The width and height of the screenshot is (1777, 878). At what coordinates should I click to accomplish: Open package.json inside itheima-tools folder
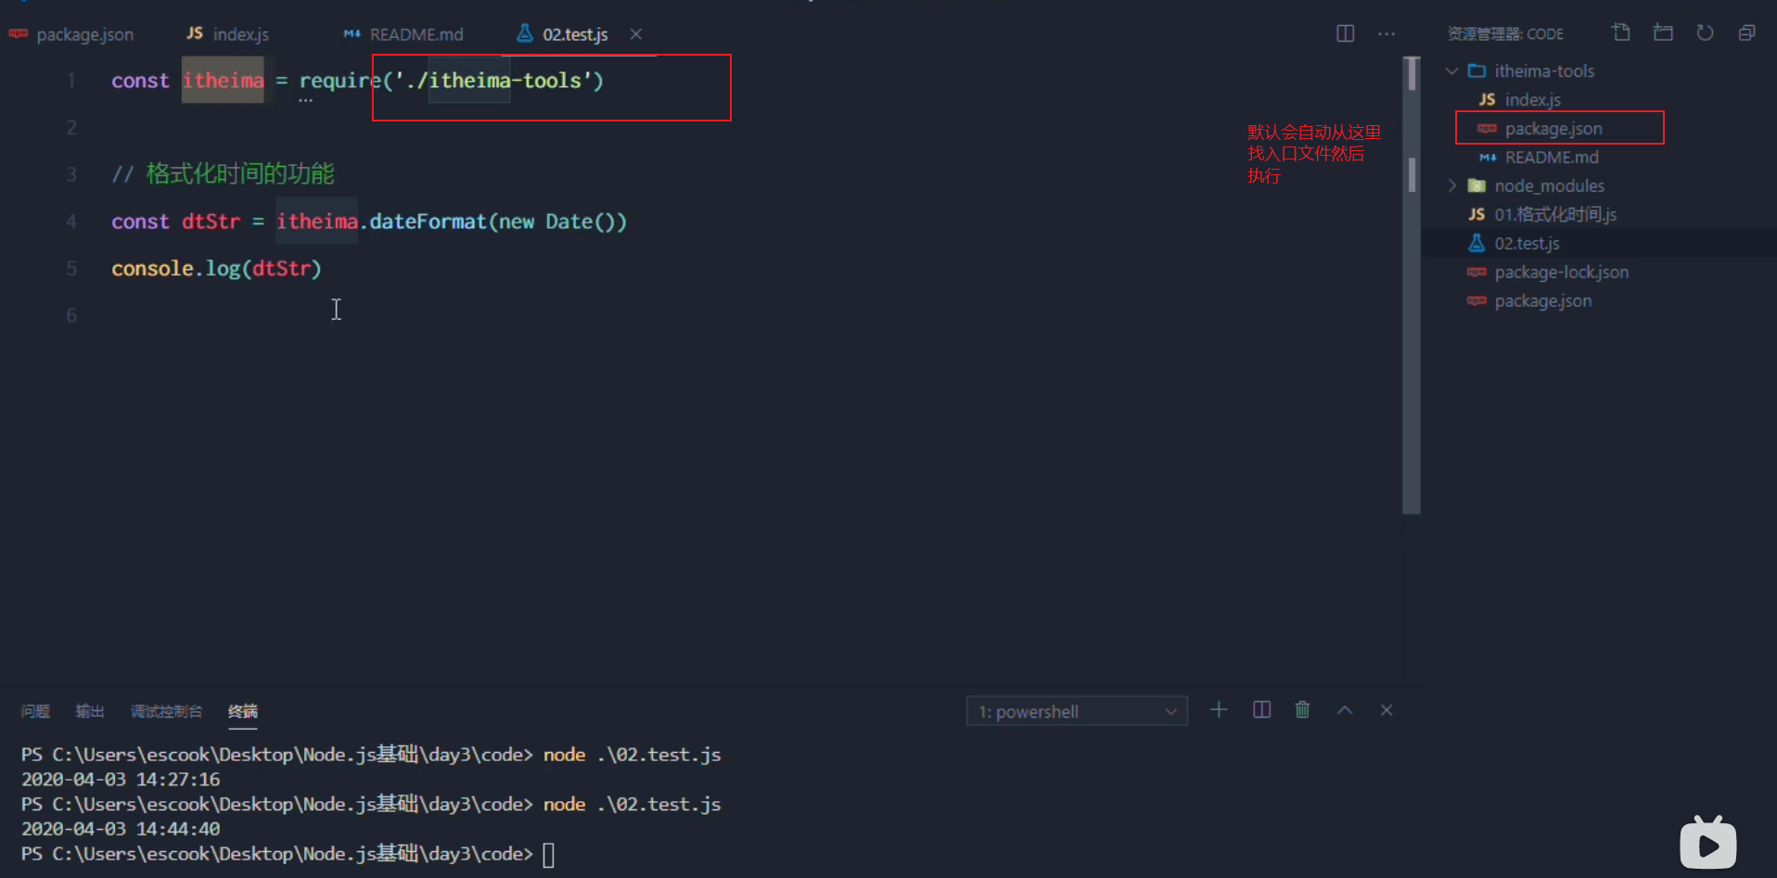1553,128
